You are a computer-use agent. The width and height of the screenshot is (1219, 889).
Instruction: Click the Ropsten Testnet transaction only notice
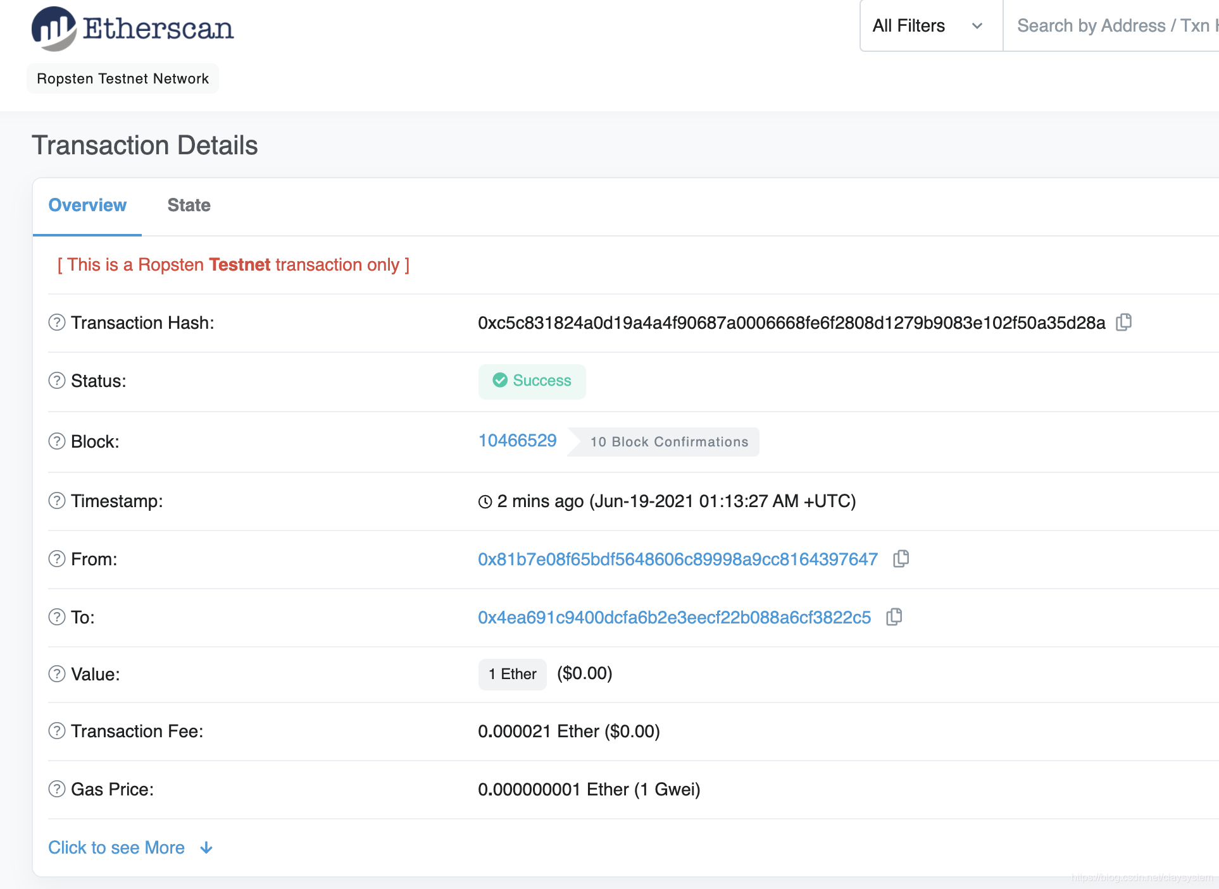pos(234,264)
